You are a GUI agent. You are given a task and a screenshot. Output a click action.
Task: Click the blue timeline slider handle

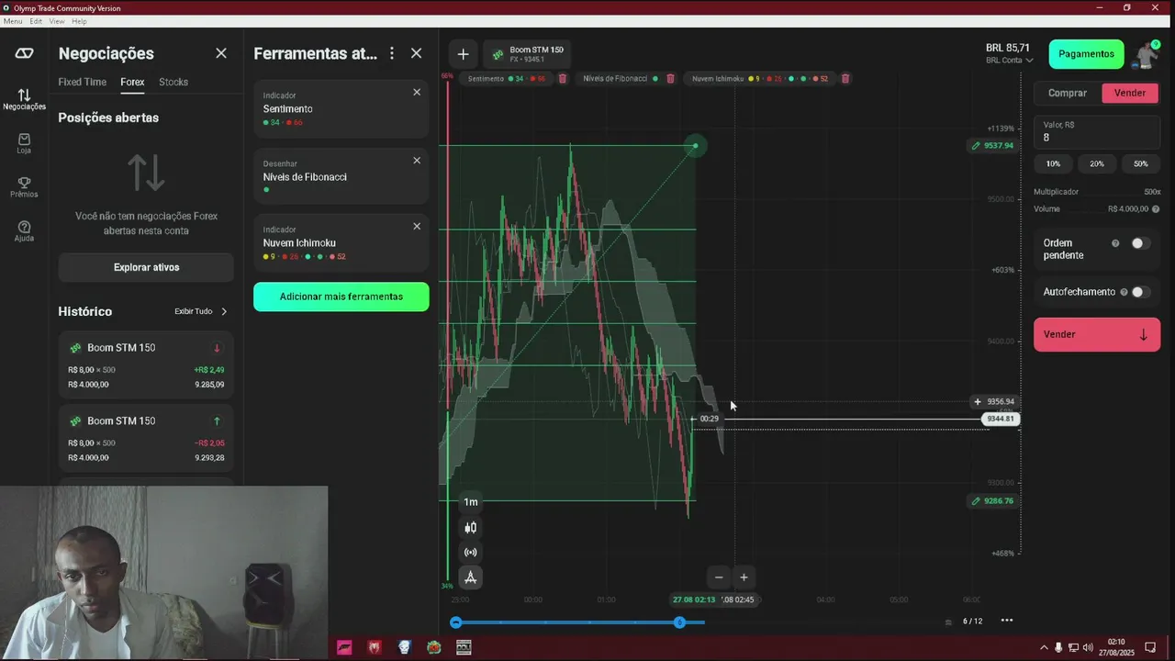(x=679, y=622)
